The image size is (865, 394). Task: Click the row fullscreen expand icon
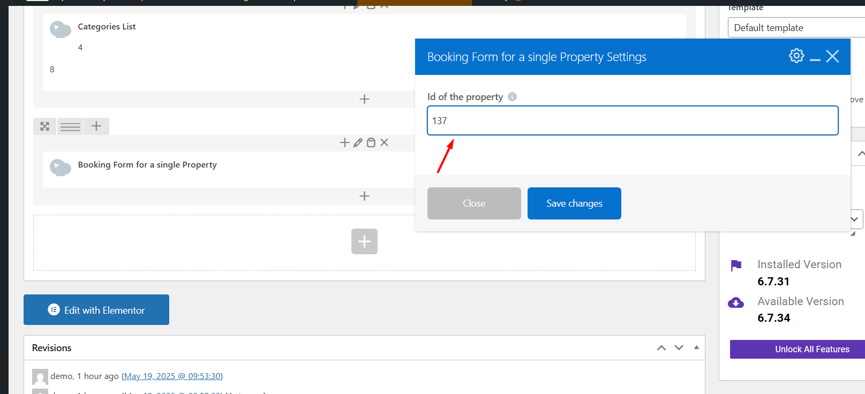tap(44, 126)
